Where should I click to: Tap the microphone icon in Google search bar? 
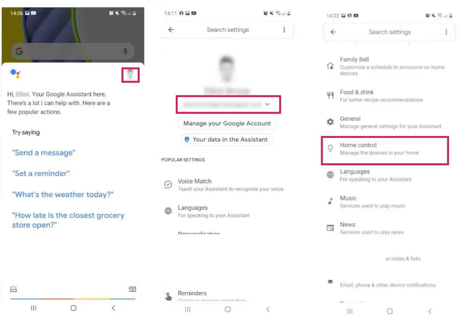coord(125,51)
